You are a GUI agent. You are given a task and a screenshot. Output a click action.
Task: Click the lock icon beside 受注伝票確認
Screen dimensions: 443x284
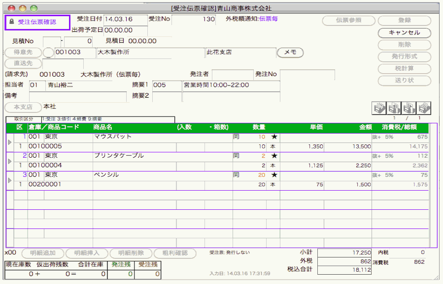pos(12,22)
